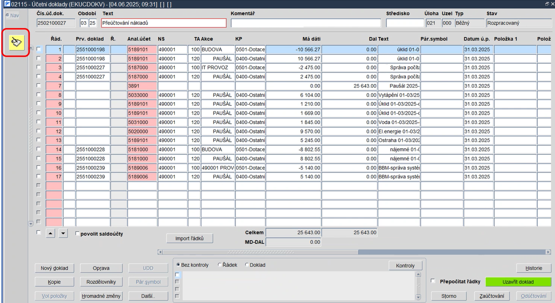Run Kontroly button
Viewport: 555px width, 303px height.
click(x=405, y=266)
